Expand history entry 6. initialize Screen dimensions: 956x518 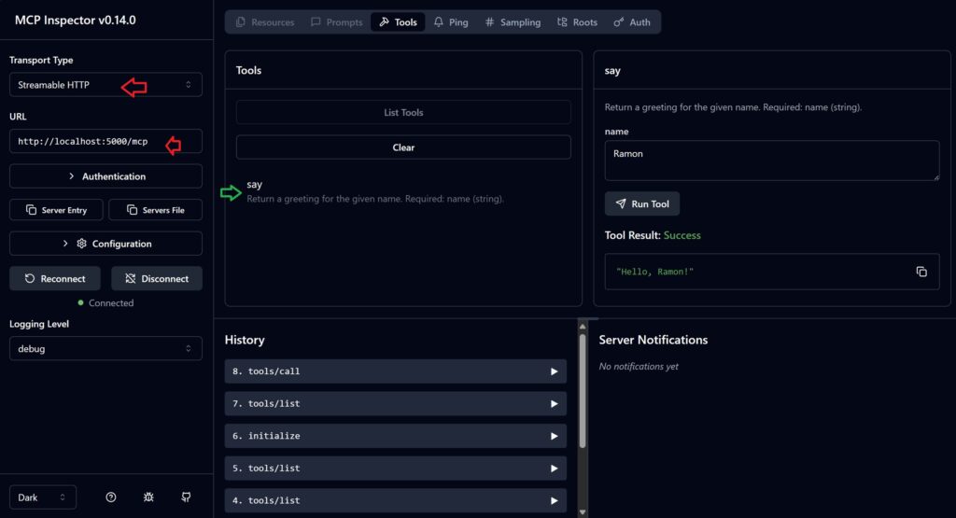pyautogui.click(x=395, y=436)
